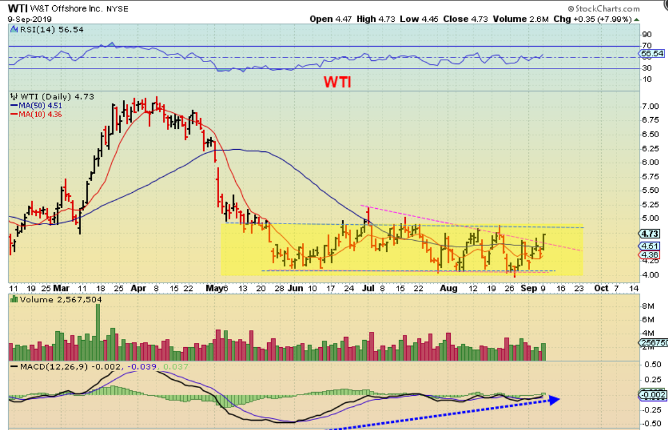The image size is (668, 430).
Task: Click the 4.00 price axis label
Action: 650,275
